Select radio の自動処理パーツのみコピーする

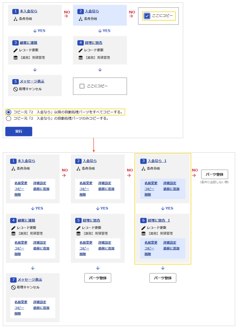click(8, 118)
